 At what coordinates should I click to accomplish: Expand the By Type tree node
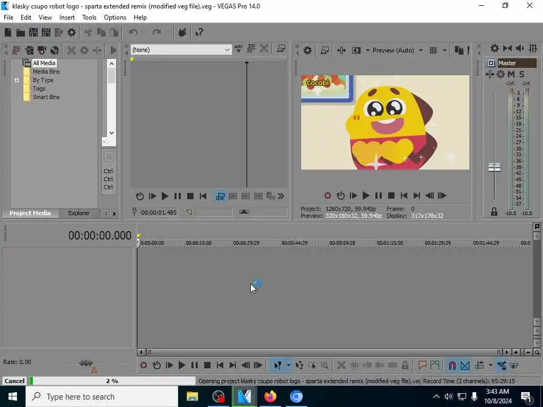[x=16, y=81]
